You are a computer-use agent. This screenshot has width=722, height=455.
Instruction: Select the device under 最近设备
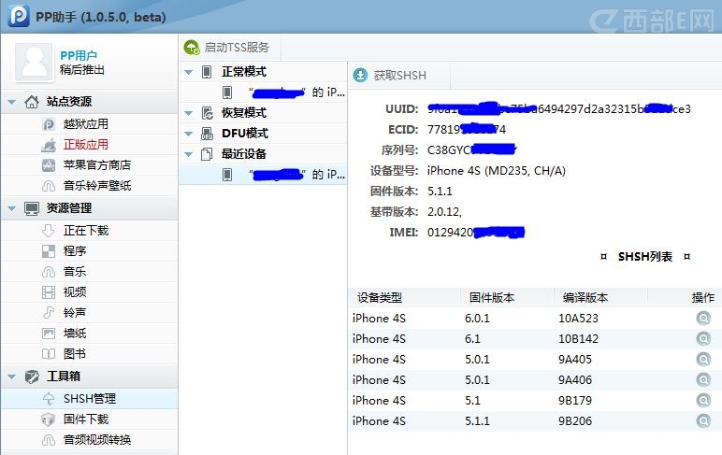tap(263, 175)
